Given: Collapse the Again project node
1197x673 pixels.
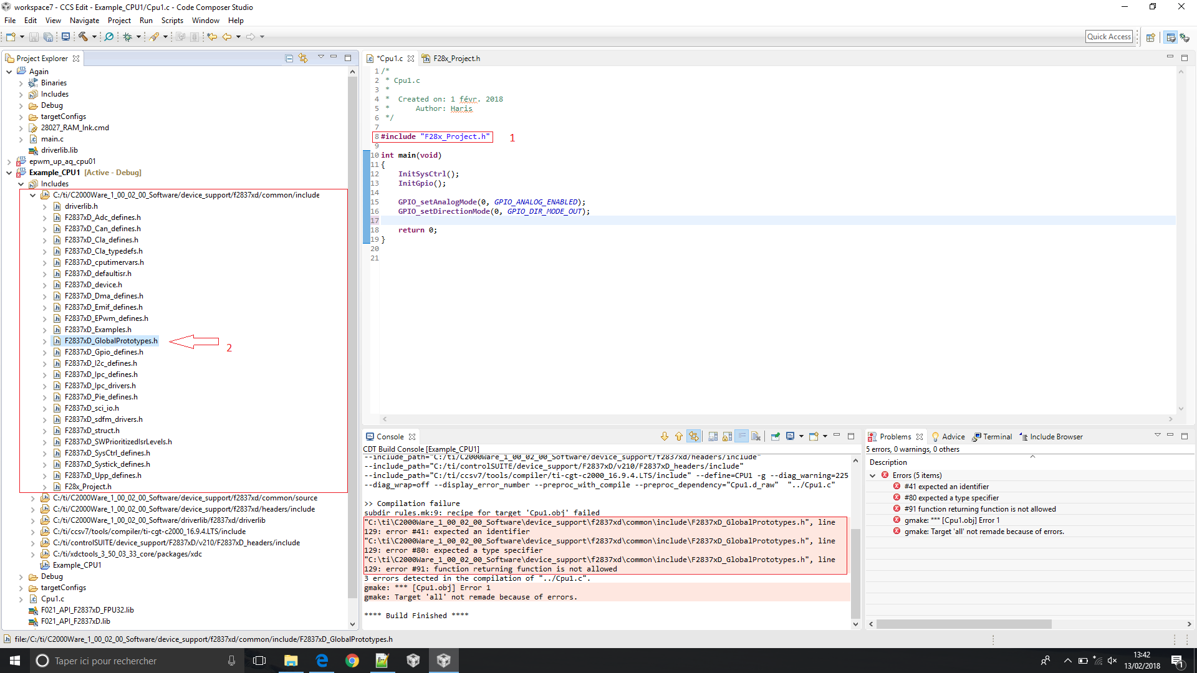Looking at the screenshot, I should pos(9,72).
